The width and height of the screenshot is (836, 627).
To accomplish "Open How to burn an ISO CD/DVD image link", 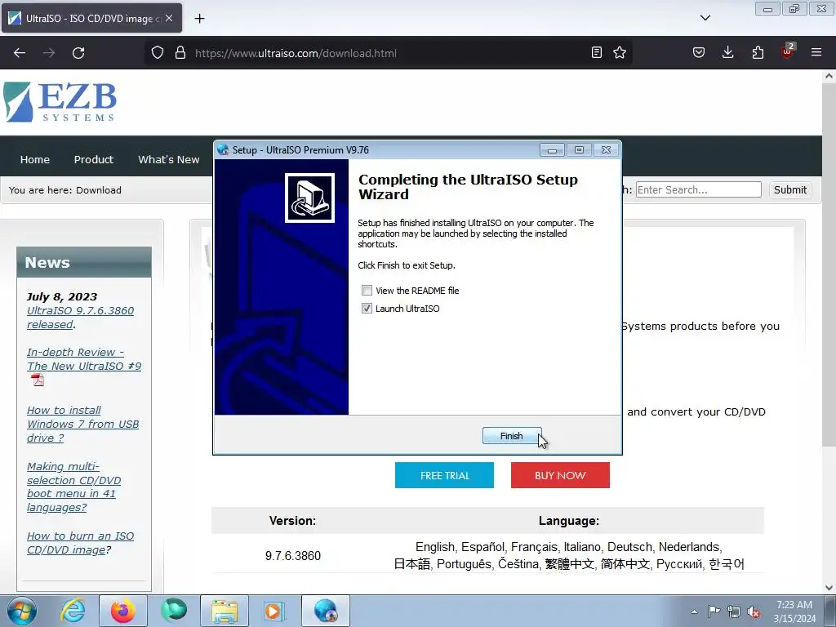I will pyautogui.click(x=80, y=543).
